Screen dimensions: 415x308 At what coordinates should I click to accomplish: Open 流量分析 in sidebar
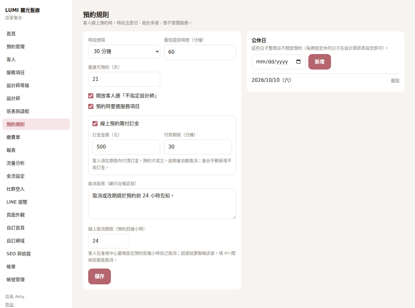pos(36,163)
